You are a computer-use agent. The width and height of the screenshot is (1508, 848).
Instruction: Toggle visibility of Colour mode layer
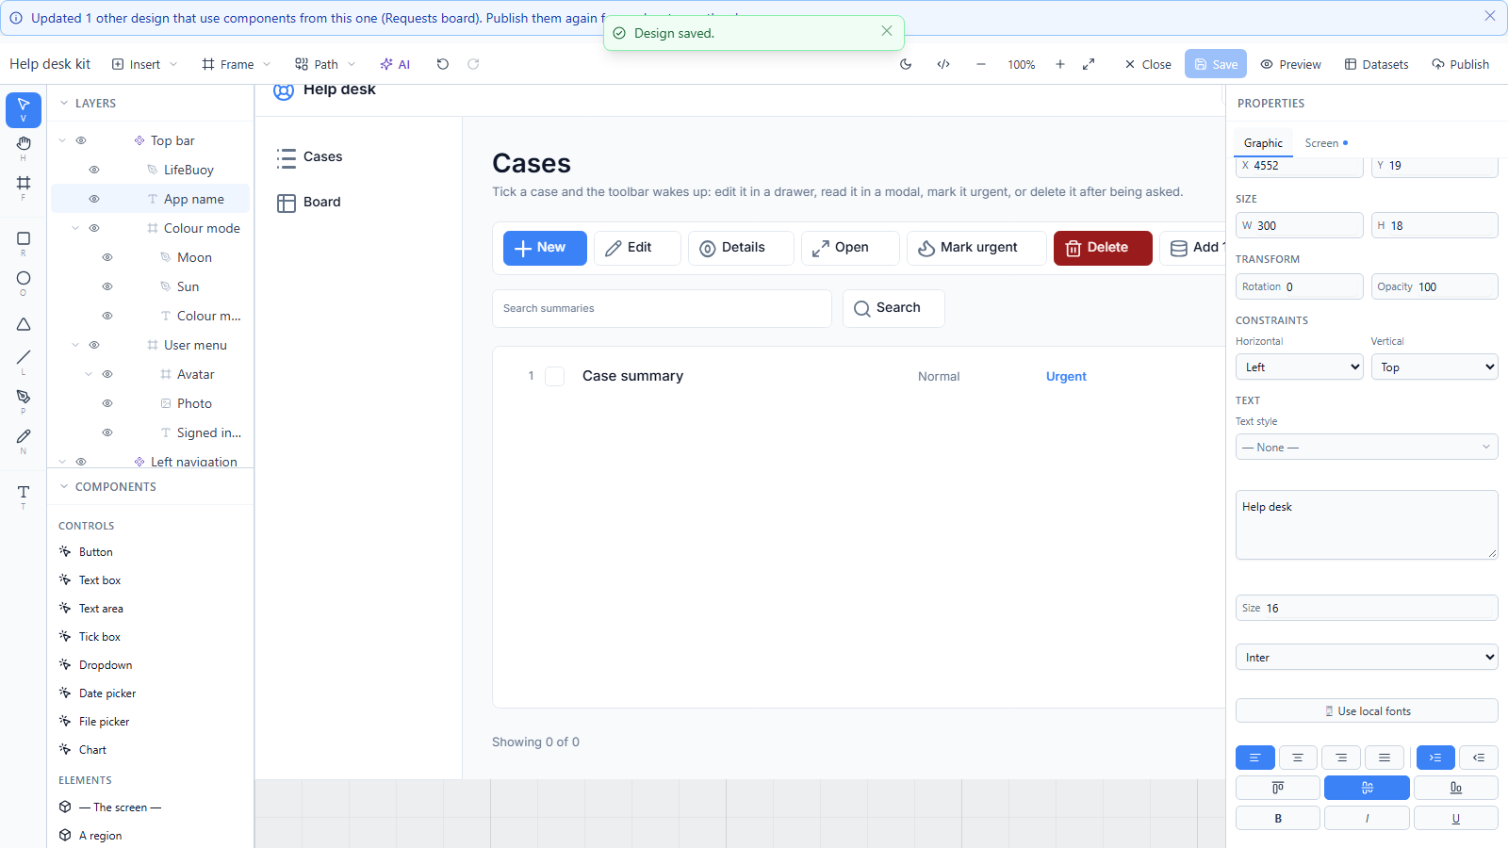(x=94, y=228)
